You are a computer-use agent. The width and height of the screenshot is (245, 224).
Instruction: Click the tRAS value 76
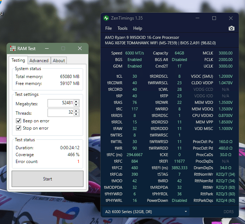(x=135, y=102)
